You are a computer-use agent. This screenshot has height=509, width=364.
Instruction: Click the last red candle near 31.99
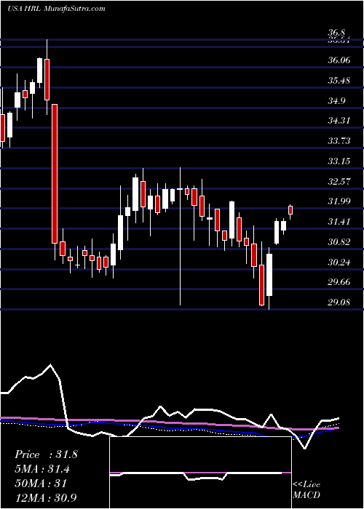290,210
